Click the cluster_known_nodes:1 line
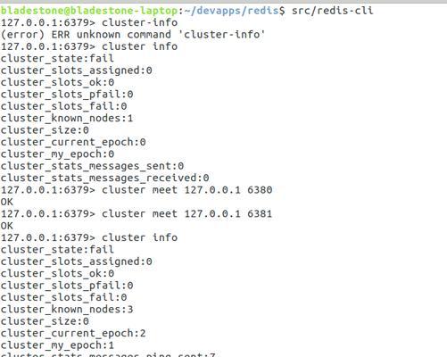This screenshot has height=357, width=447. coord(67,118)
